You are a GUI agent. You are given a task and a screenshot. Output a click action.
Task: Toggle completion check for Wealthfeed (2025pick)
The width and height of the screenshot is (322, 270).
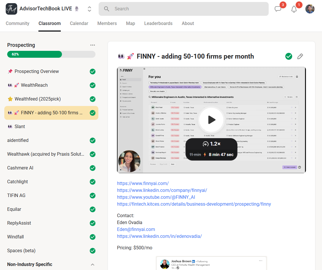coord(93,99)
